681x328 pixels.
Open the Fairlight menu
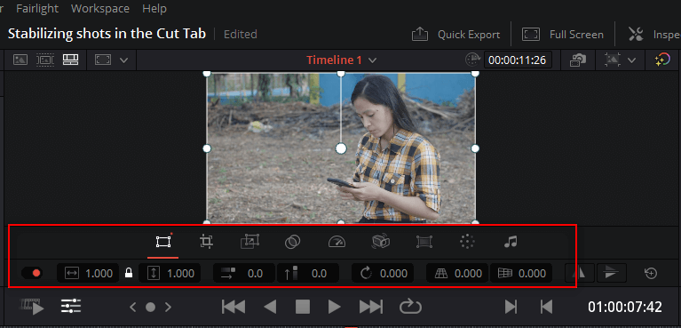coord(37,8)
